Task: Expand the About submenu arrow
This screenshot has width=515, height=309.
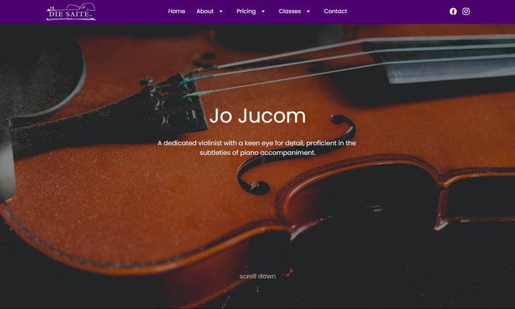Action: [x=221, y=11]
